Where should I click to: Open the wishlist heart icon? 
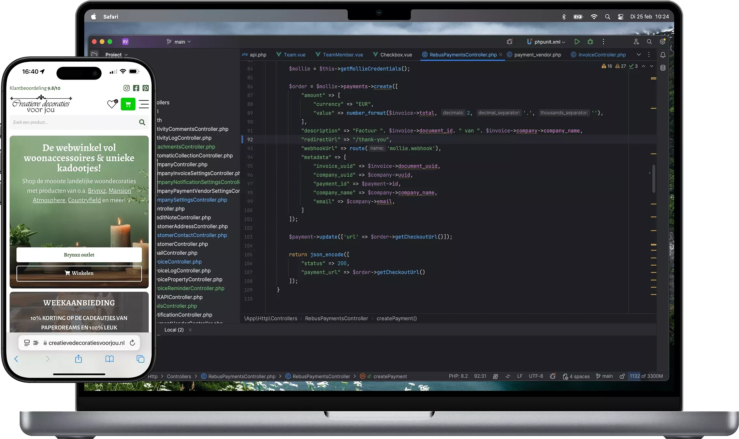click(112, 104)
